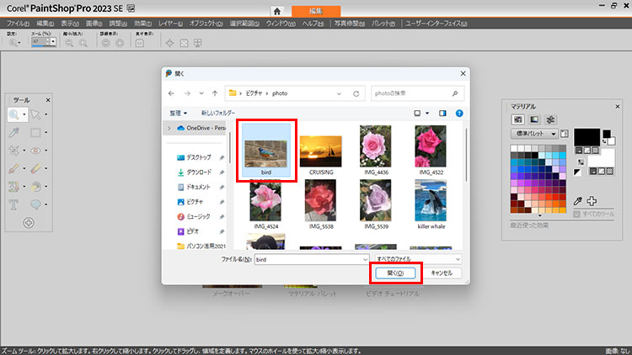Screen dimensions: 632x355
Task: Click the 開く button
Action: (395, 273)
